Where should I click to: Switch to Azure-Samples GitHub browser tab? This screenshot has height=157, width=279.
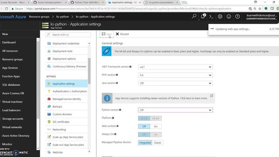[x=50, y=3]
